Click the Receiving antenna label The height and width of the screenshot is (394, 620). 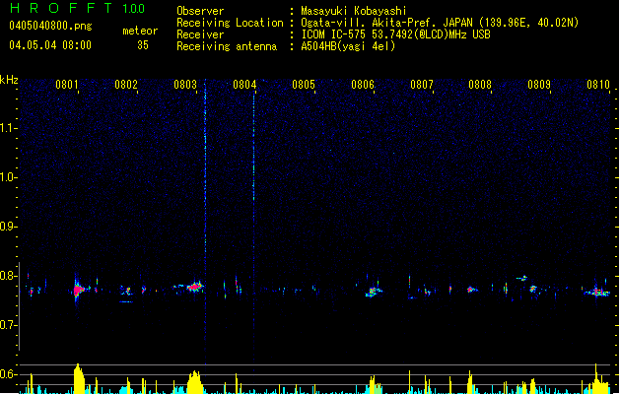pos(227,46)
